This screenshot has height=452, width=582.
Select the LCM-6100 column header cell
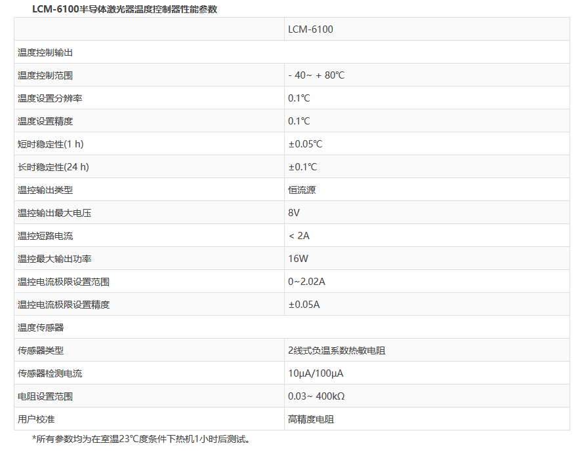click(x=310, y=29)
